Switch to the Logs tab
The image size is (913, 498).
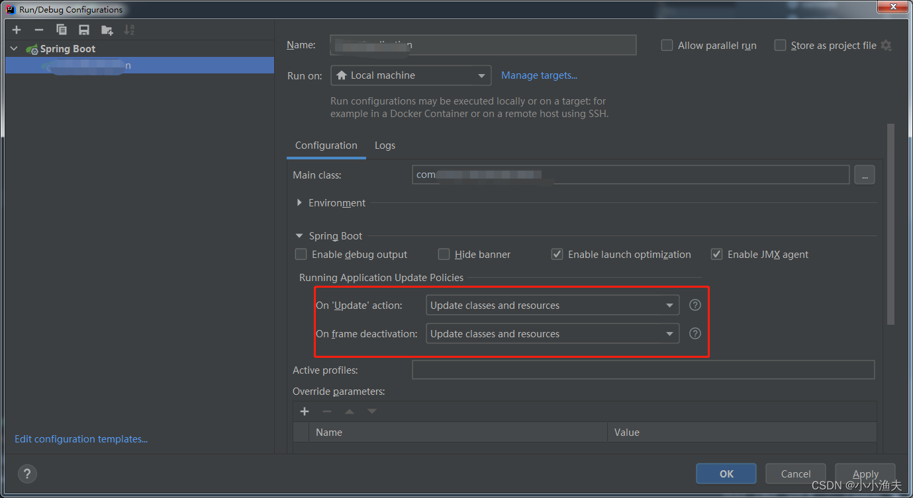pyautogui.click(x=385, y=145)
